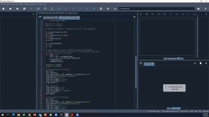Click the plot zoom percentage field
The height and width of the screenshot is (117, 209).
point(196,14)
